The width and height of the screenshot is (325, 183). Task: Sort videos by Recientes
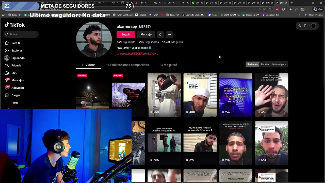252,64
